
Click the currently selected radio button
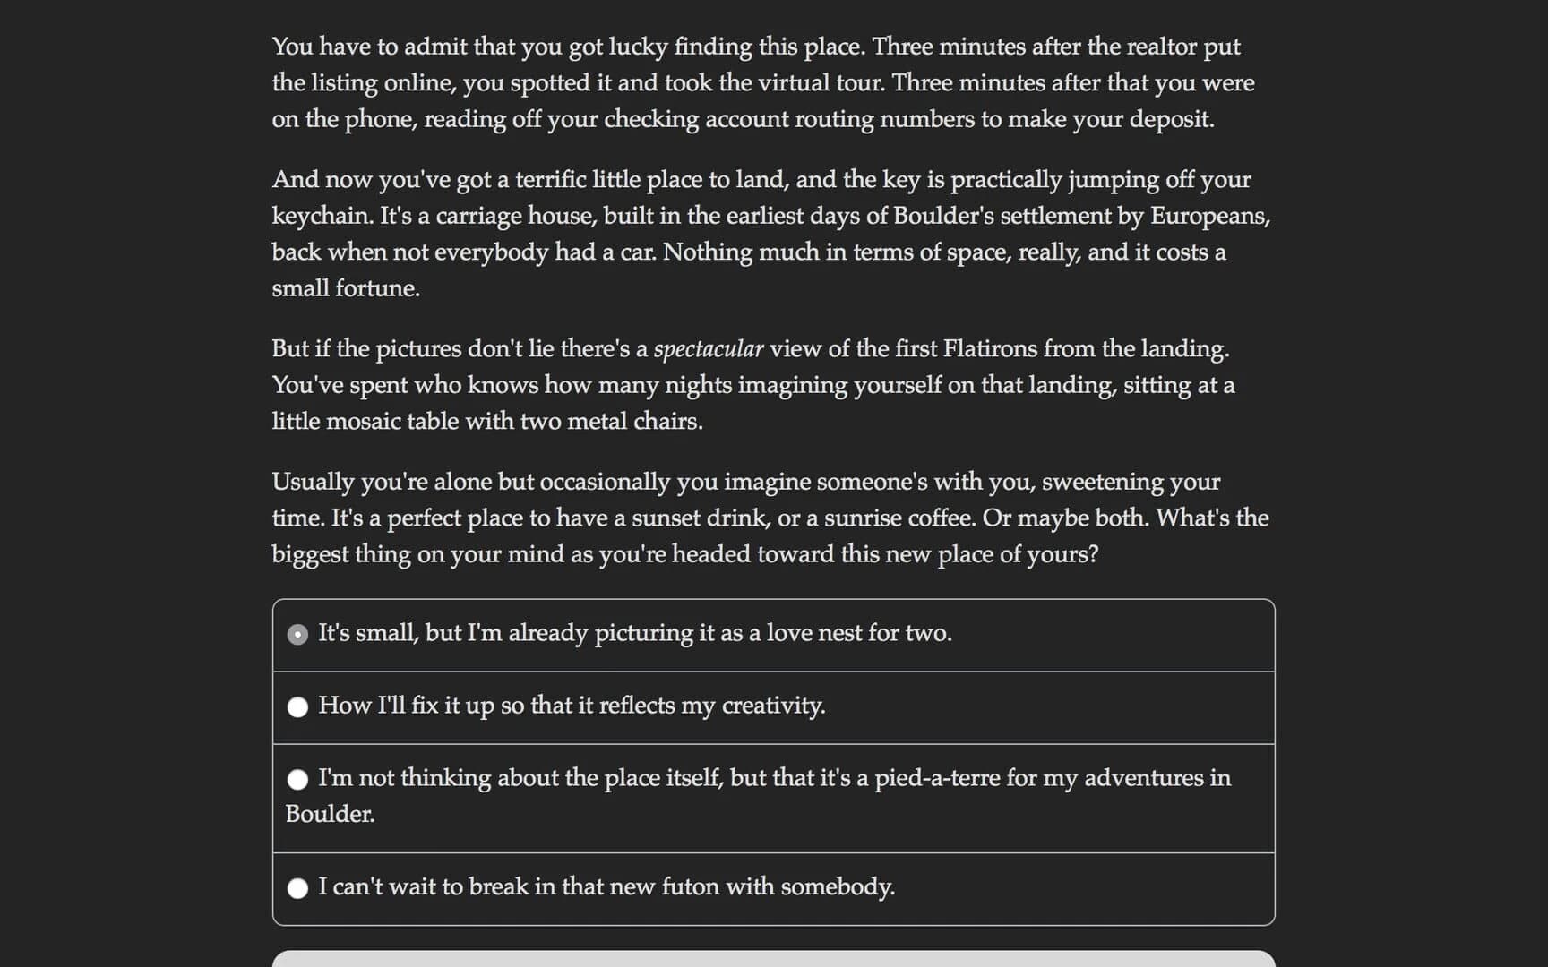click(297, 634)
